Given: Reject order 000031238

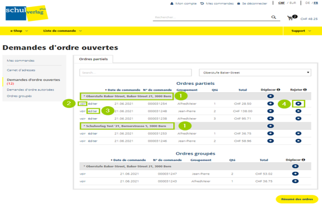Looking at the screenshot, I should [298, 119].
